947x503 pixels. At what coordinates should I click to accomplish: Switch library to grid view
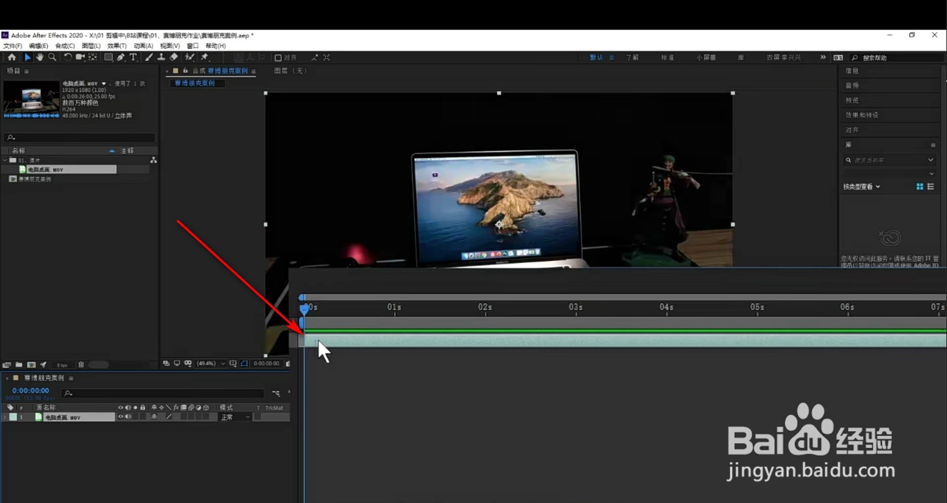click(920, 186)
